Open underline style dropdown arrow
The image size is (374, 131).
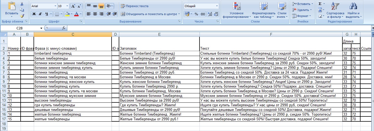(x=51, y=14)
